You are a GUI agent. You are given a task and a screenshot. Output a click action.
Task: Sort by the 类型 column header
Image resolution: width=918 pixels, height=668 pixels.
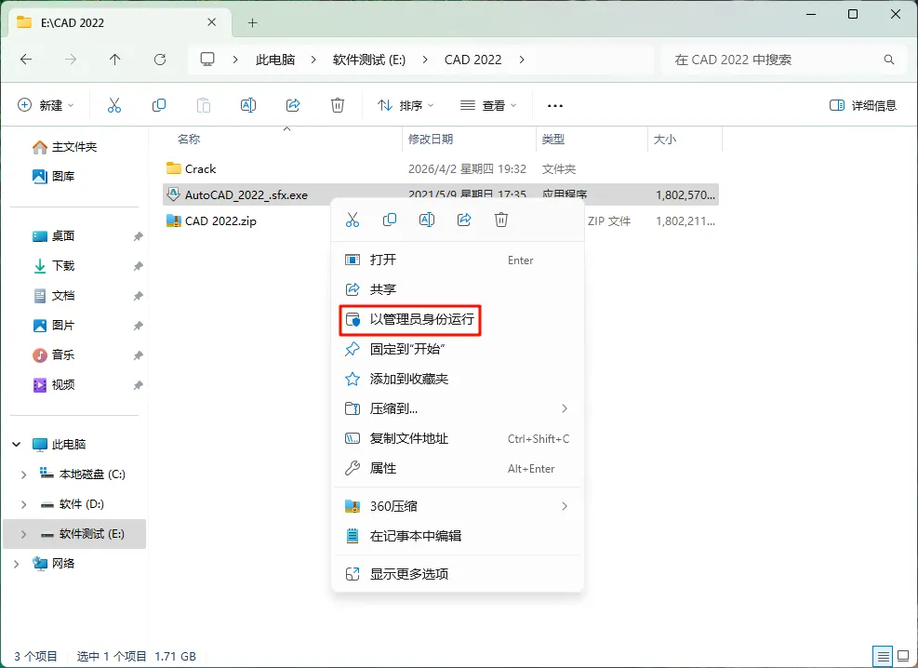(552, 140)
